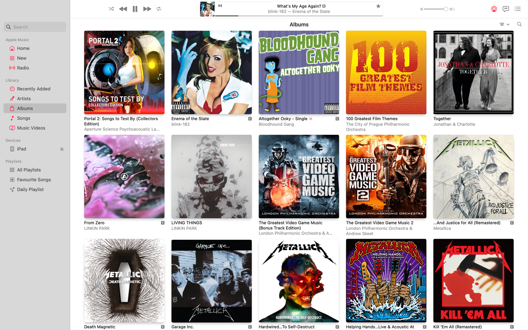
Task: Click the albums filter search icon
Action: [x=519, y=24]
